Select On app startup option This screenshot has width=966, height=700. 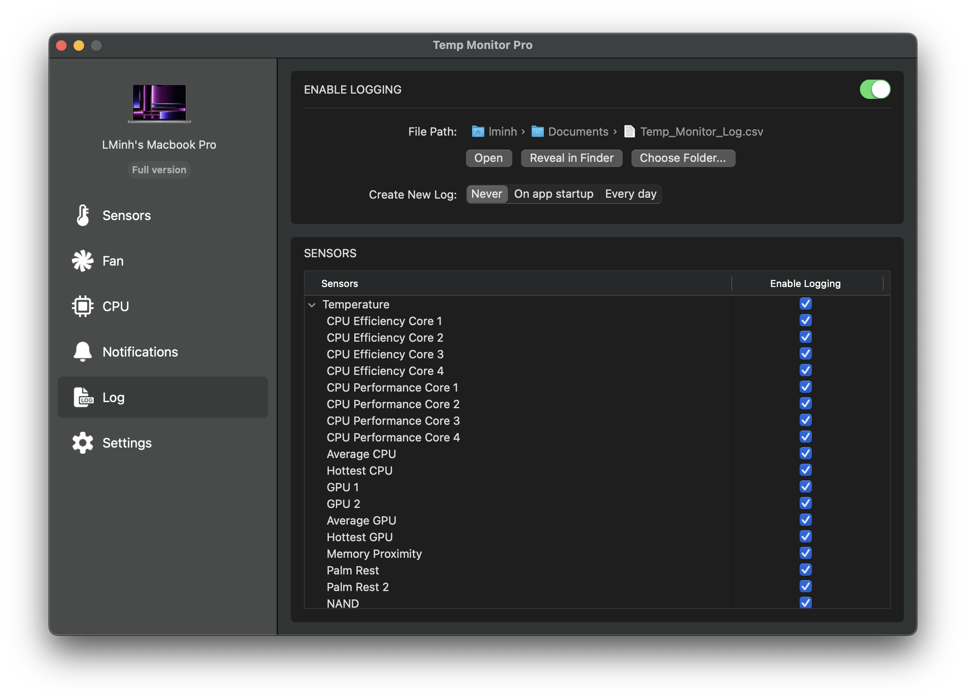tap(554, 194)
